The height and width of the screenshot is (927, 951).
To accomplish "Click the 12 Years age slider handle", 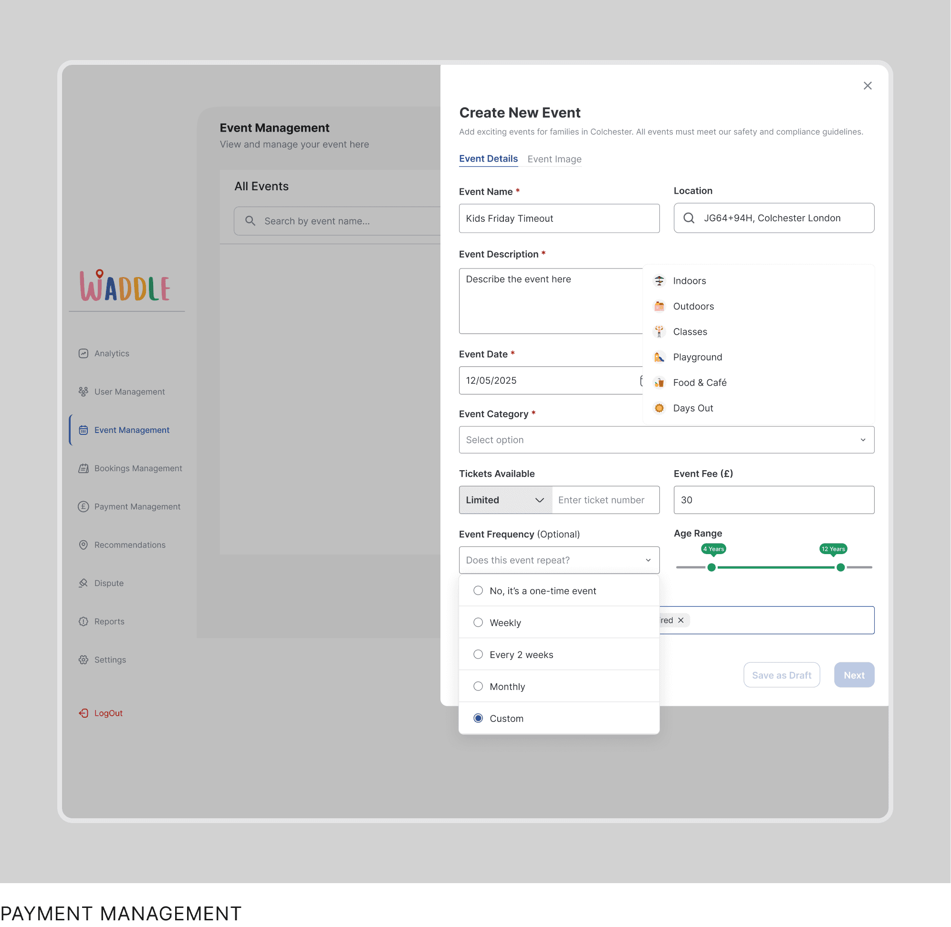I will click(840, 567).
